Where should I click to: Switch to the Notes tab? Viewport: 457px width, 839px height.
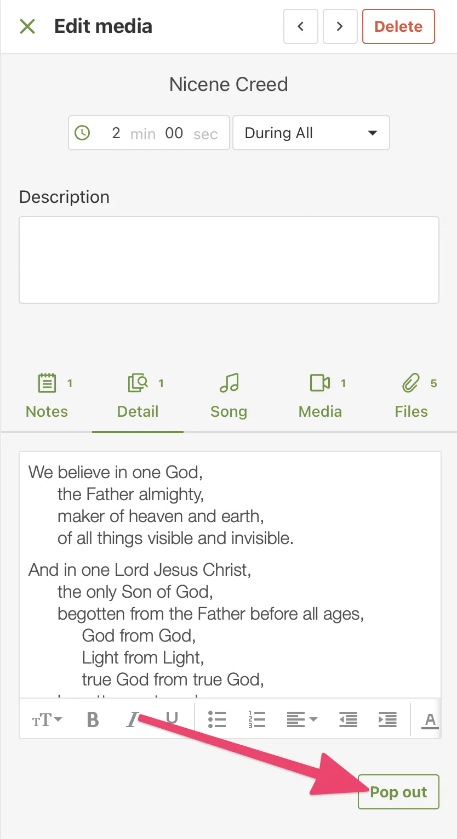[x=47, y=396]
